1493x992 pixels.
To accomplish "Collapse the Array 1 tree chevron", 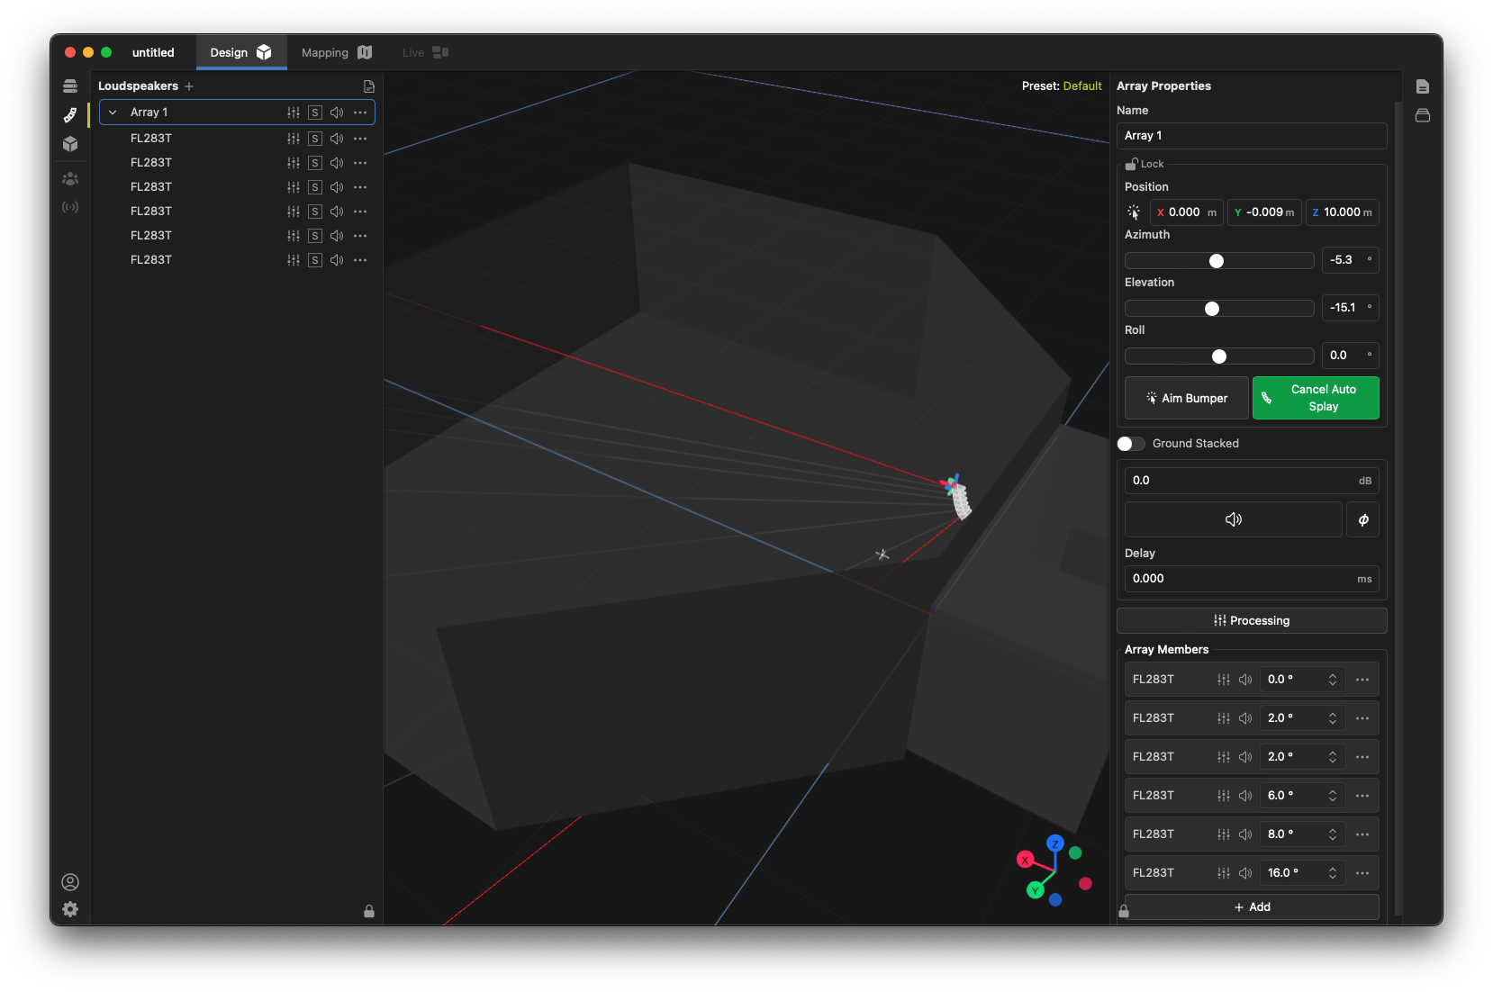I will (113, 113).
